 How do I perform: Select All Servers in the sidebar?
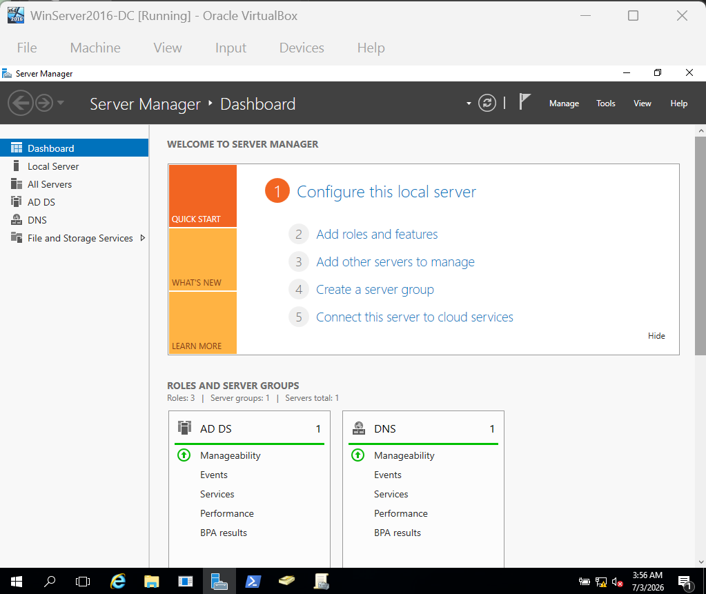pyautogui.click(x=75, y=184)
